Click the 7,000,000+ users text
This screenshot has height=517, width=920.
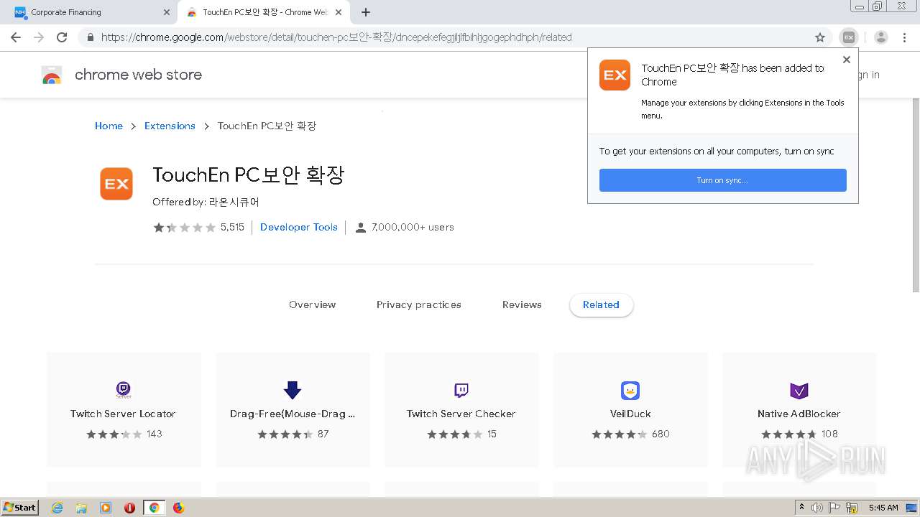tap(413, 227)
